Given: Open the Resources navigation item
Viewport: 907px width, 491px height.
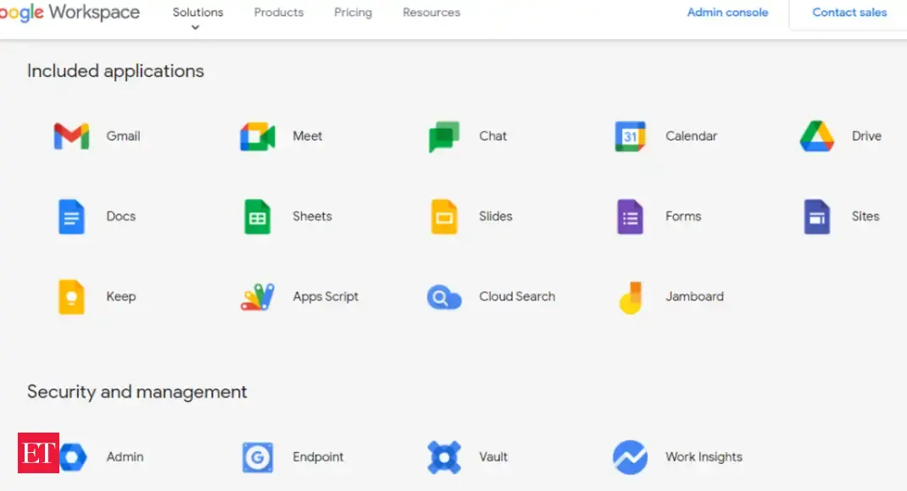Looking at the screenshot, I should coord(431,13).
